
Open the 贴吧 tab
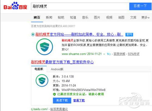tap(61, 18)
